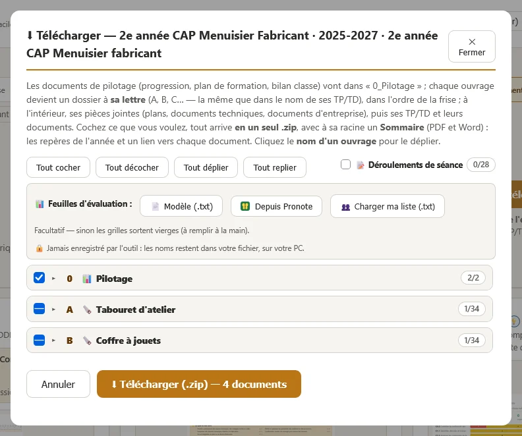Click Télécharger (.zip) — 4 documents
This screenshot has height=436, width=522.
[199, 384]
